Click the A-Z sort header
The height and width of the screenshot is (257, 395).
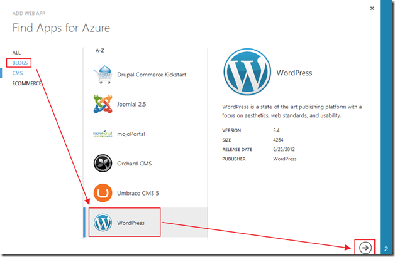pyautogui.click(x=100, y=51)
